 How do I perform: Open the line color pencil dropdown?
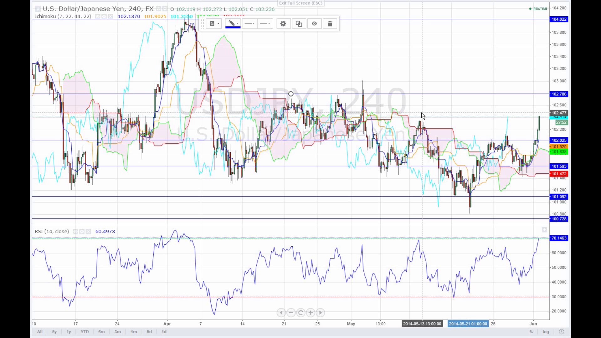(x=233, y=23)
